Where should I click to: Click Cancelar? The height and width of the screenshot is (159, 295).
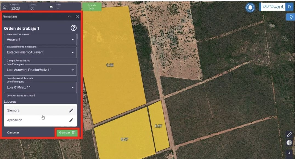[x=13, y=132]
